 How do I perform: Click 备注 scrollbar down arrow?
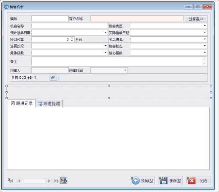tap(205, 64)
